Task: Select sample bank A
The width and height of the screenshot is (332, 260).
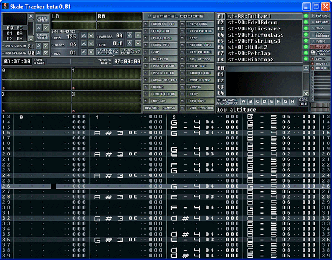Action: pos(243,102)
